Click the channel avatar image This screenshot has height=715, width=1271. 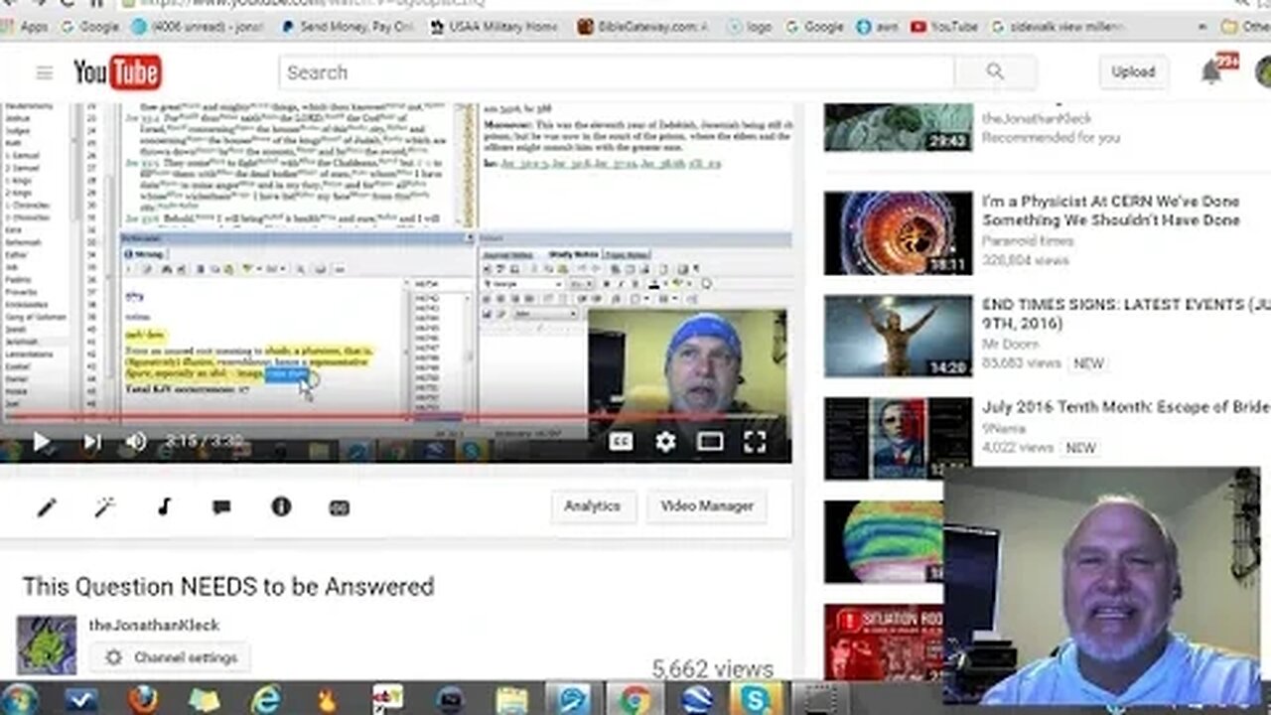47,645
